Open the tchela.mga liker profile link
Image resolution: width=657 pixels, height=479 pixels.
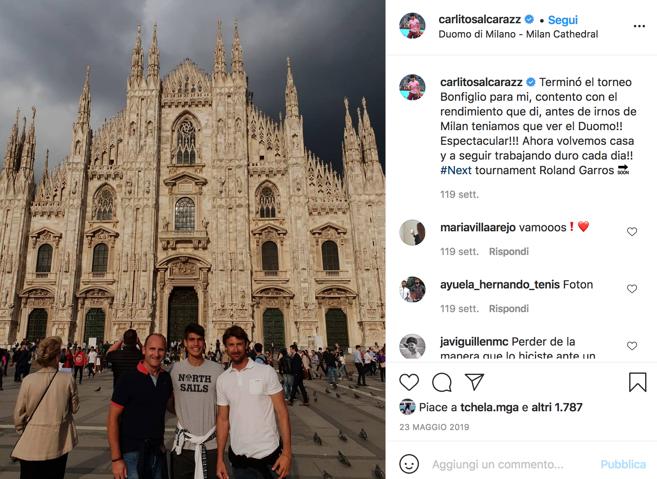[x=489, y=407]
